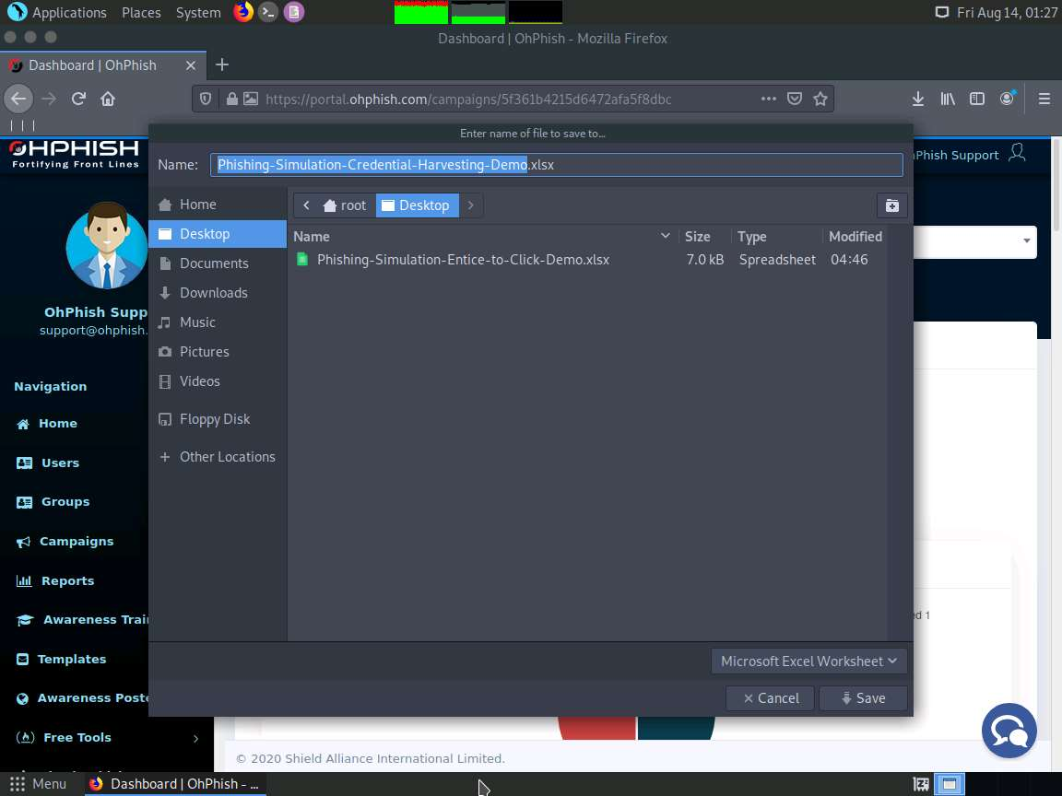This screenshot has width=1062, height=796.
Task: Open Music folder in file dialog sidebar
Action: coord(218,322)
